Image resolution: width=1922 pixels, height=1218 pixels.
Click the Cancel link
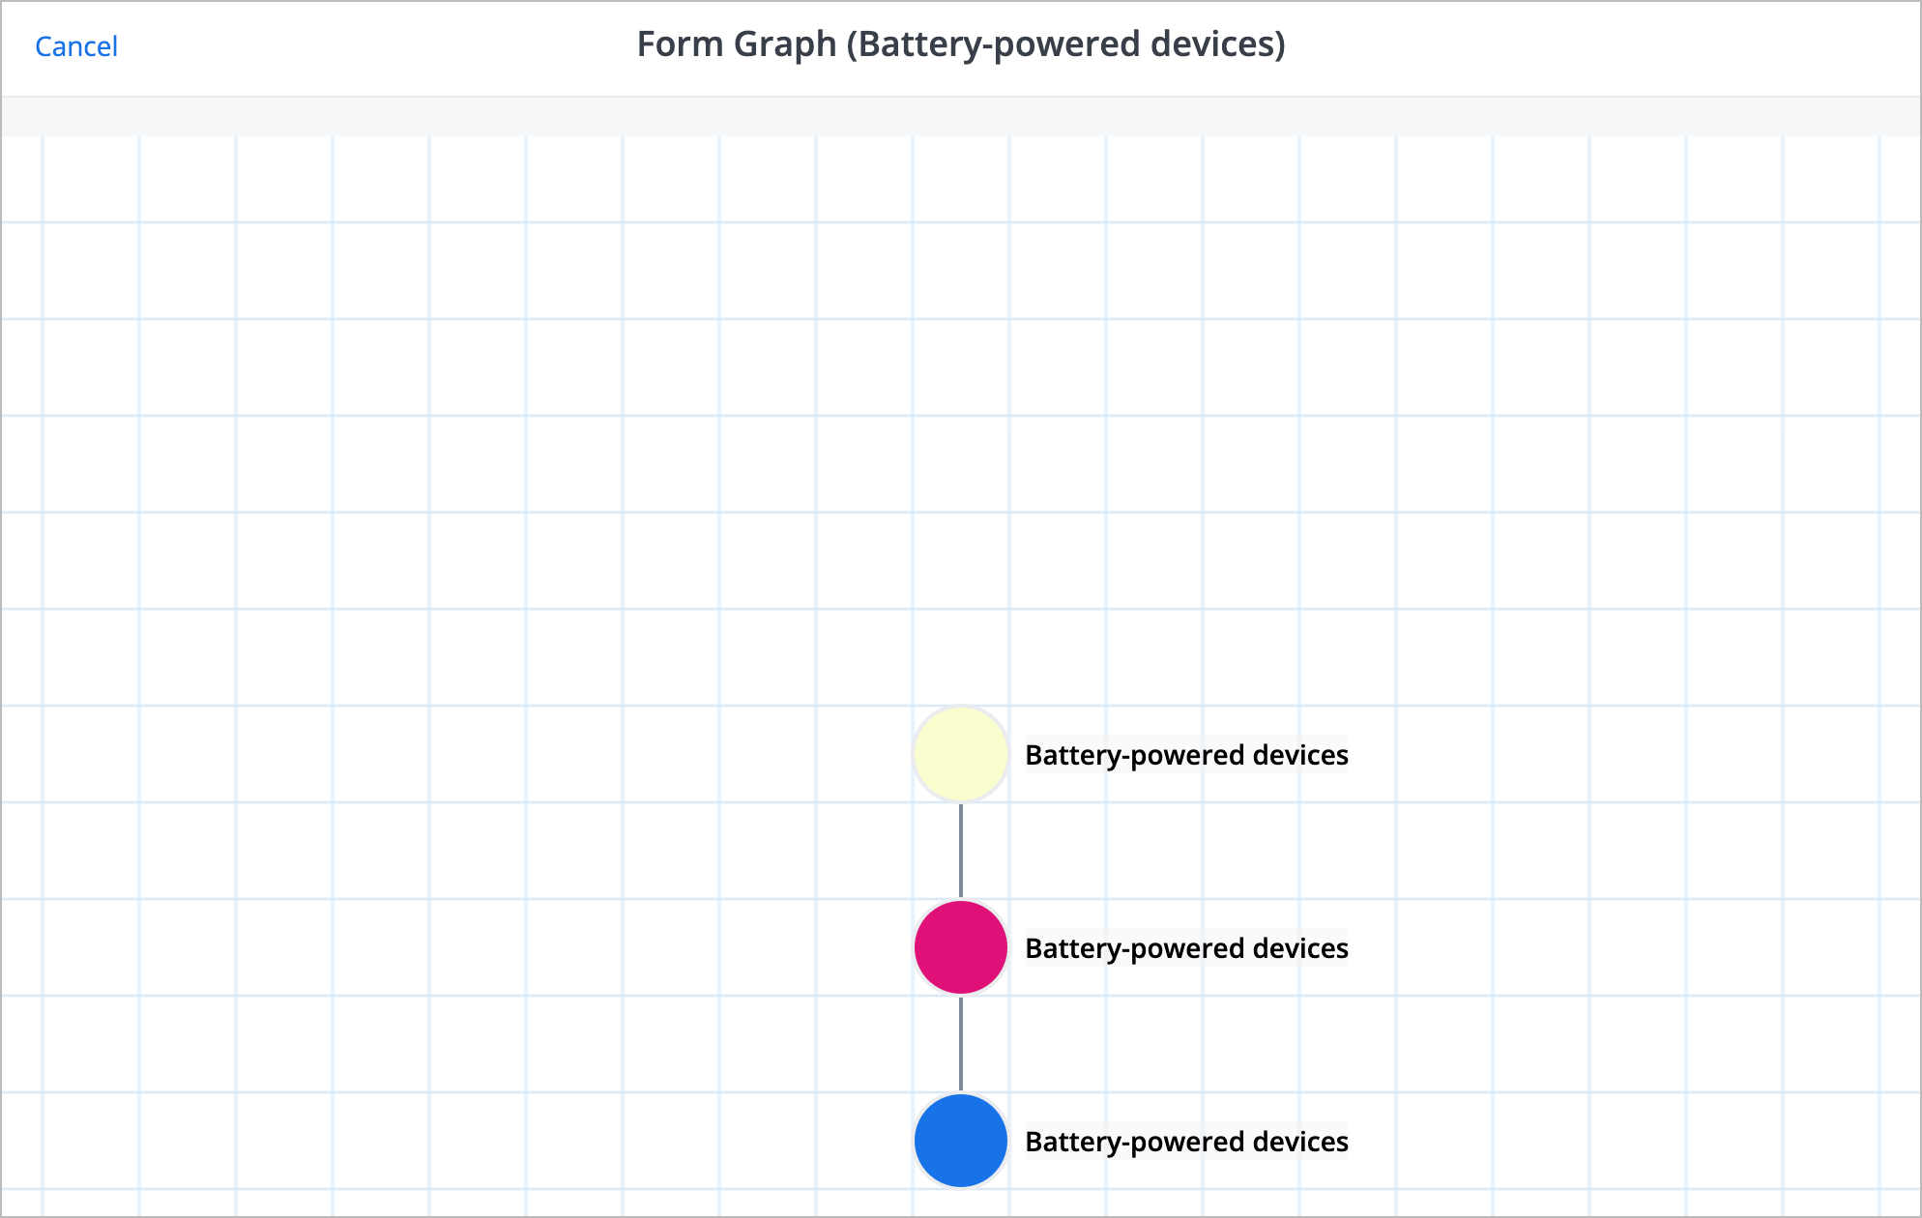tap(76, 46)
